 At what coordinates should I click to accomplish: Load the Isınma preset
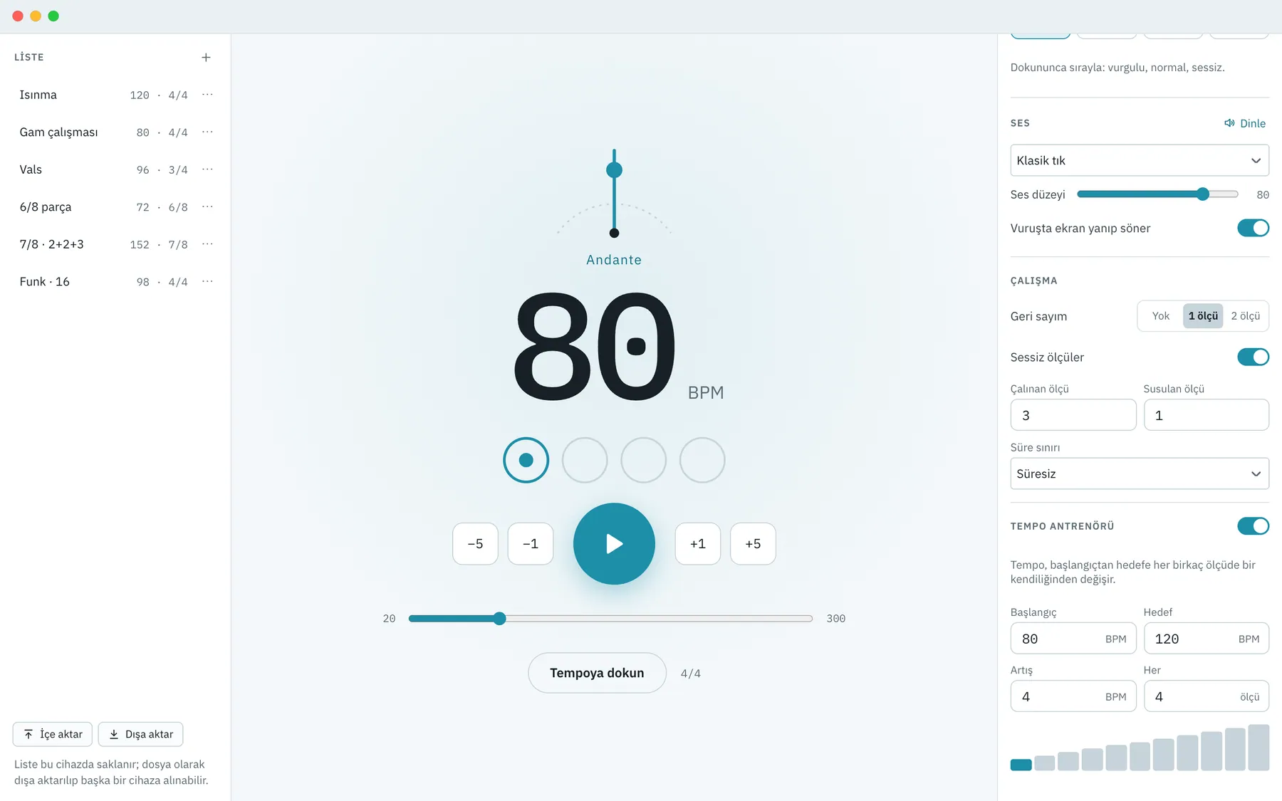(x=104, y=95)
